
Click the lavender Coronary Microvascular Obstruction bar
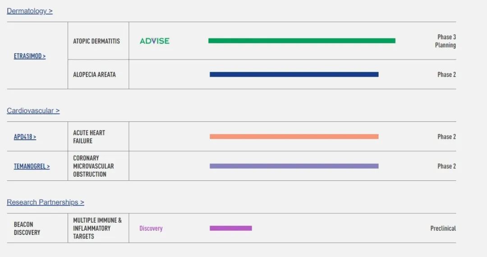click(x=294, y=166)
